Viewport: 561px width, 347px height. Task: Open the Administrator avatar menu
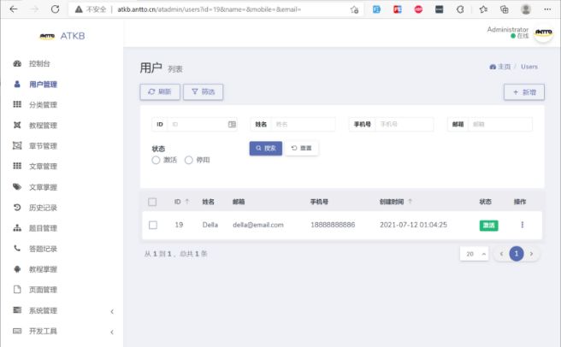[x=543, y=33]
